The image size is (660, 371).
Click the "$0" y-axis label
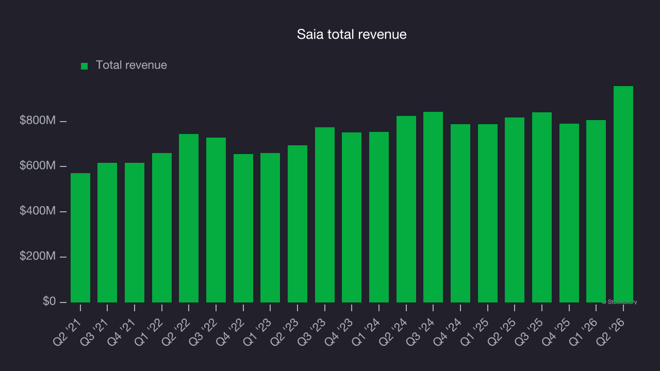pos(49,301)
